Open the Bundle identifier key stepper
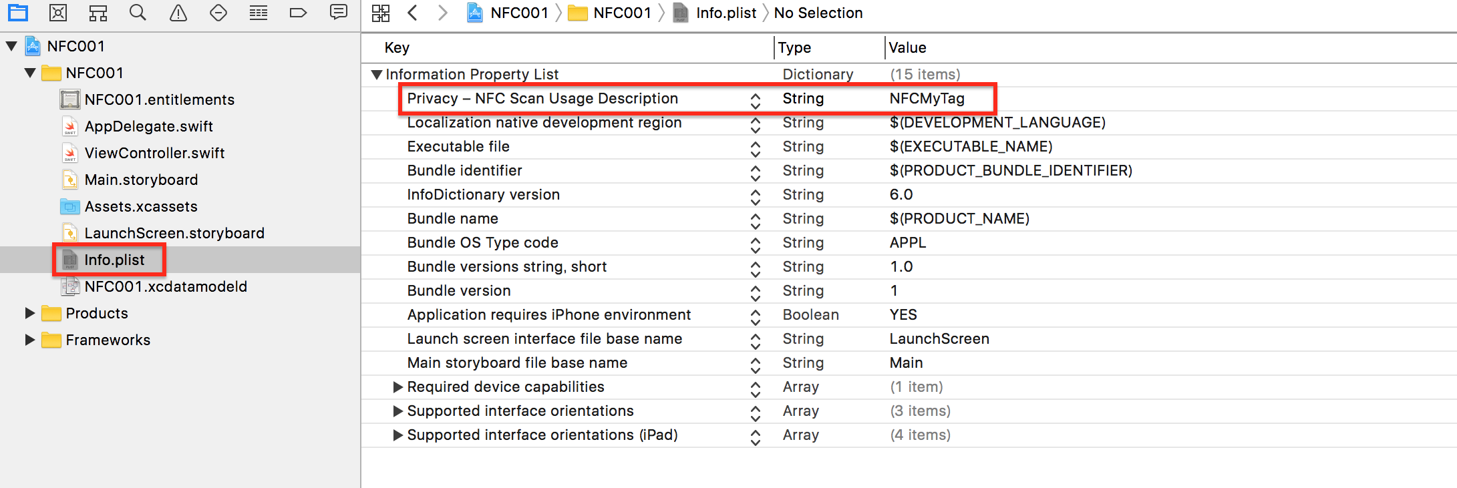 point(755,171)
